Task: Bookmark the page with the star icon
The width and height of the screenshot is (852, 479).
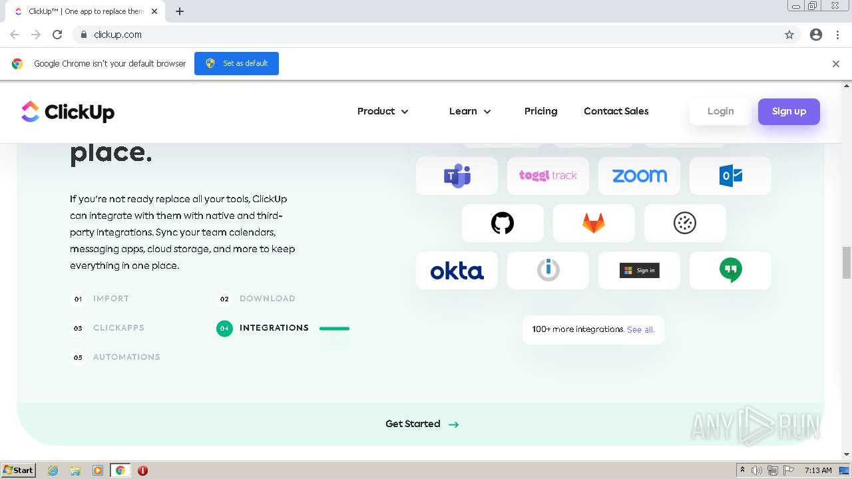Action: pyautogui.click(x=789, y=35)
